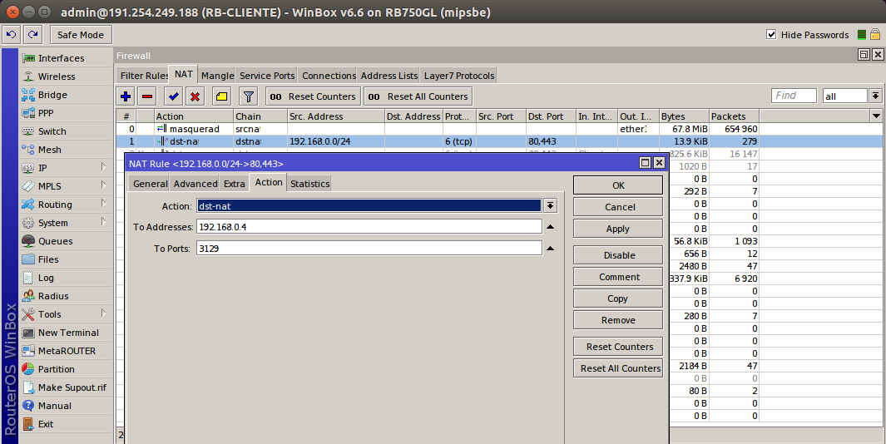Expand the Routing submenu
Screen dimensions: 886x444
(103, 204)
